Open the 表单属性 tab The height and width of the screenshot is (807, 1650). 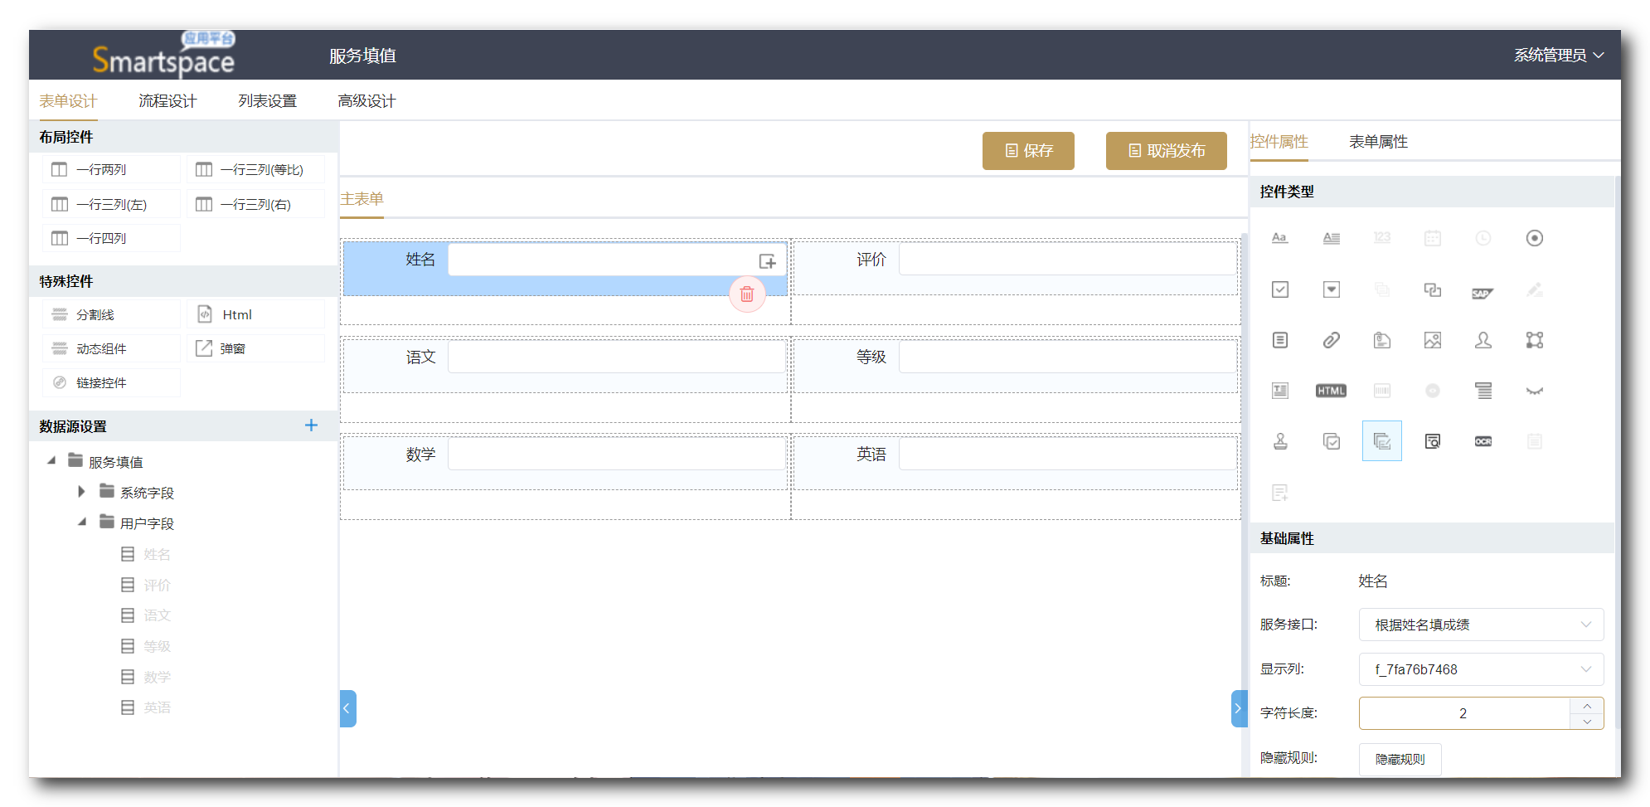[1378, 142]
